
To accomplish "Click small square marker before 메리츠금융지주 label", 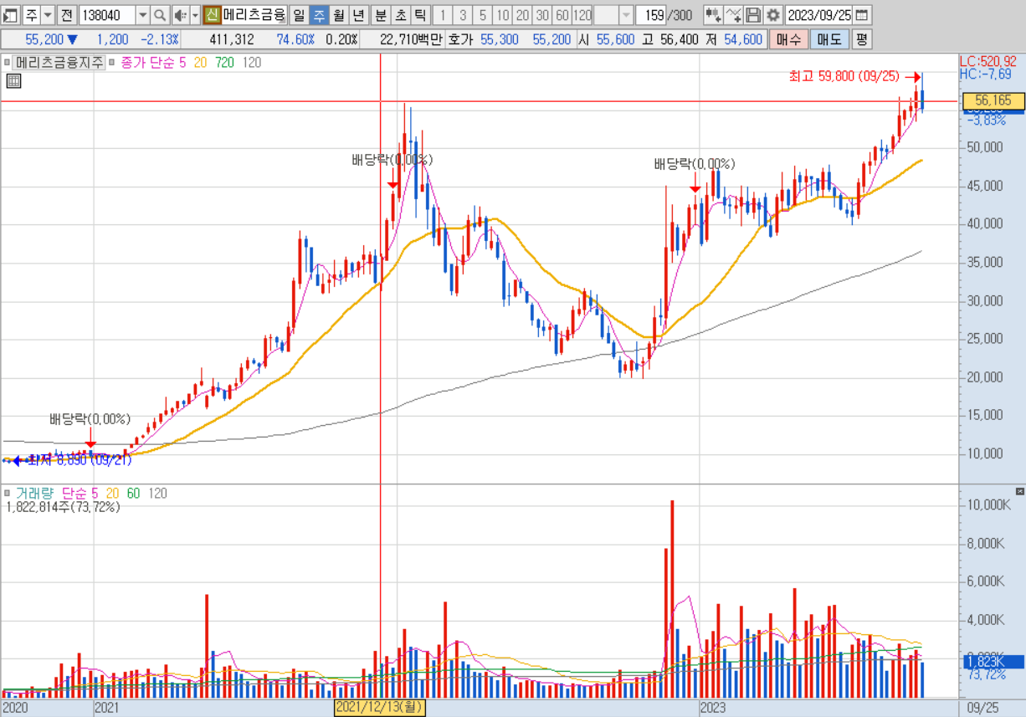I will point(8,62).
